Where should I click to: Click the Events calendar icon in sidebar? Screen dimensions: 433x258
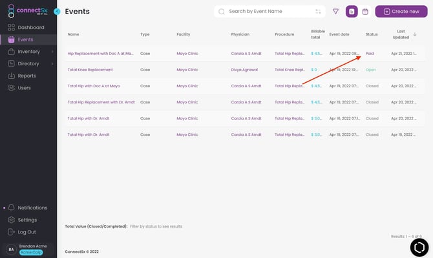point(12,39)
